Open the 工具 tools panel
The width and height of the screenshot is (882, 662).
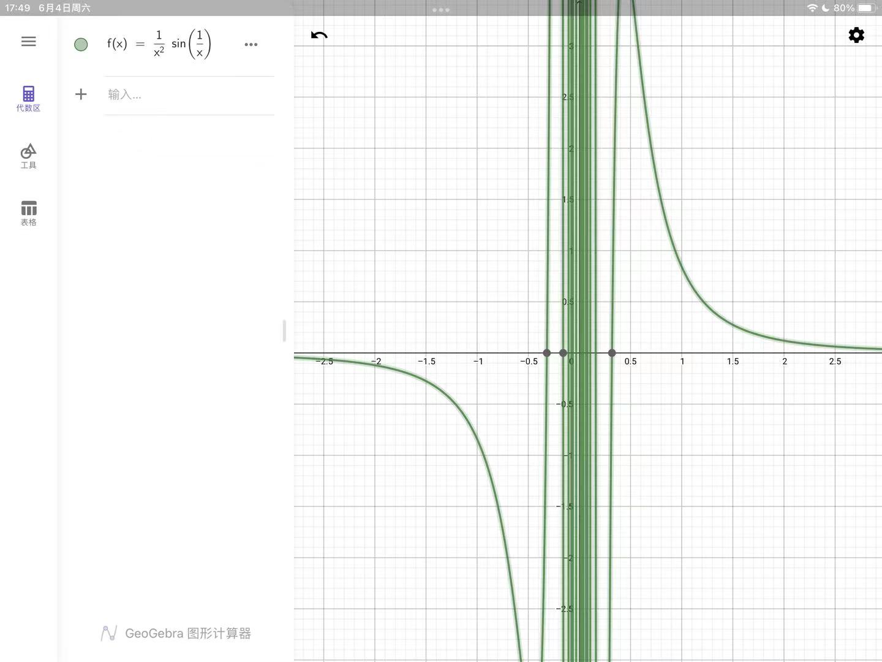28,156
